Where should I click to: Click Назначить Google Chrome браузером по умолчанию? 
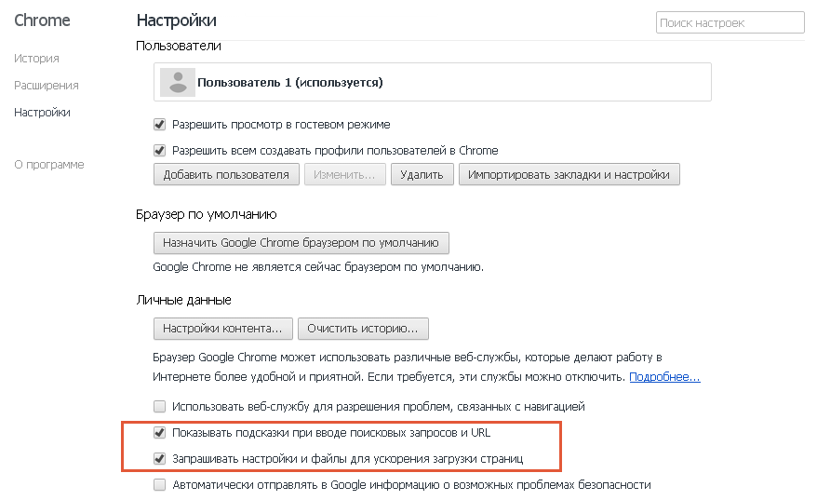tap(301, 244)
